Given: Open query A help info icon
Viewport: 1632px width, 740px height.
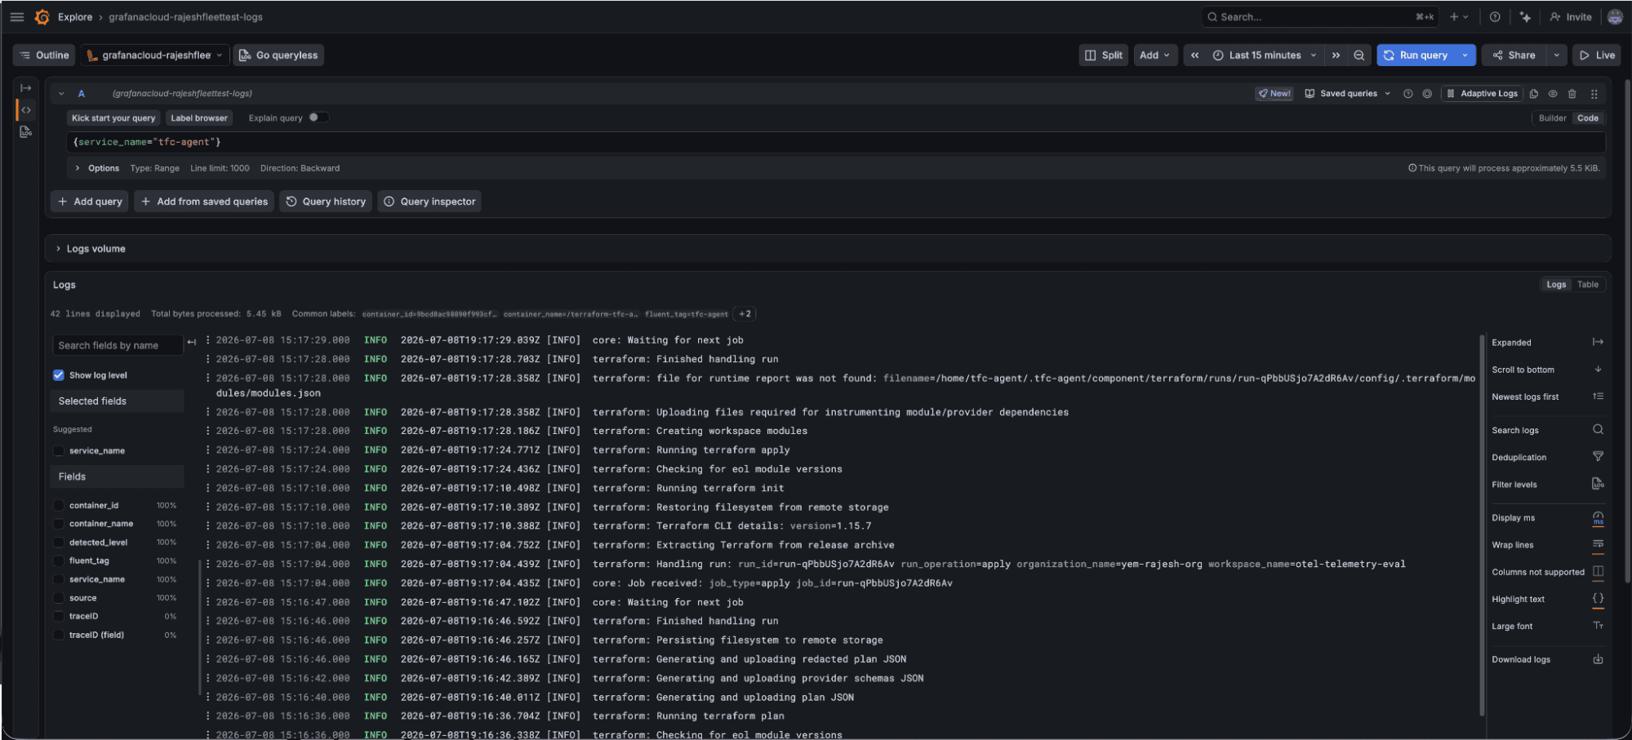Looking at the screenshot, I should (1407, 94).
